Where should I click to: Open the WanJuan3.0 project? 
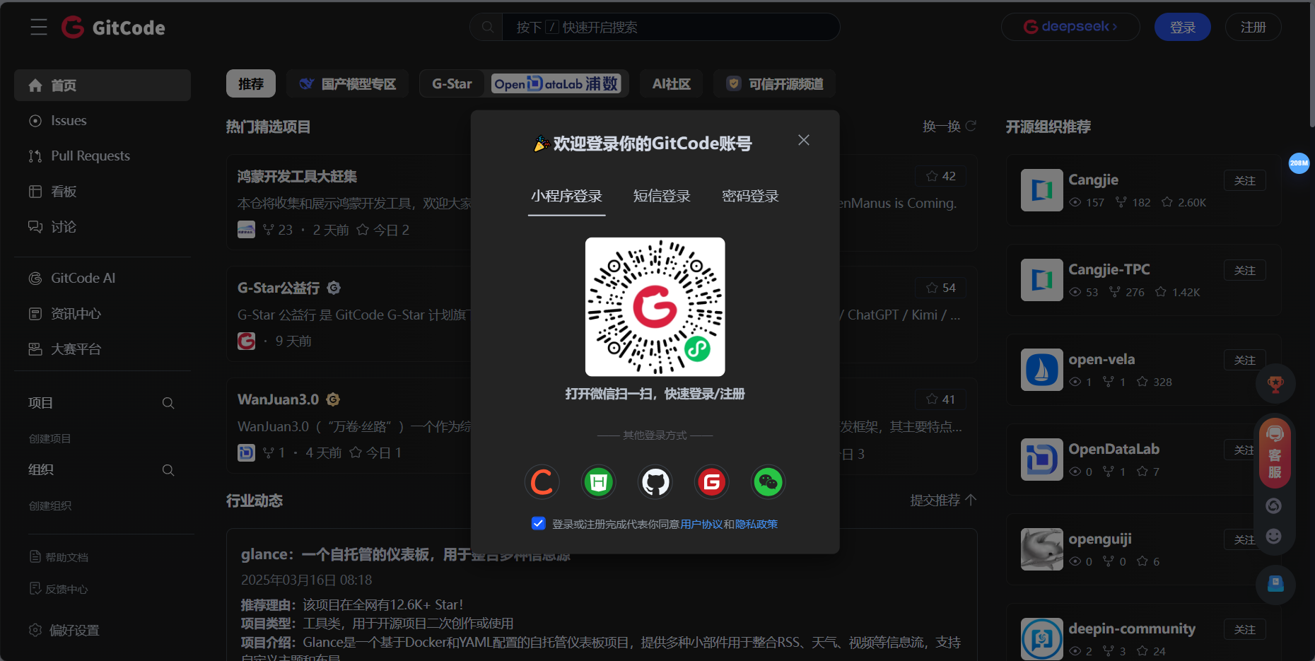click(x=278, y=399)
